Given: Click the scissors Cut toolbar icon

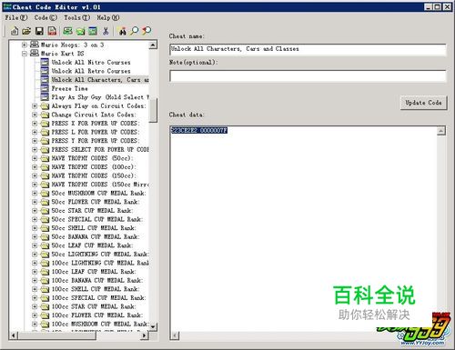Looking at the screenshot, I should click(x=106, y=31).
